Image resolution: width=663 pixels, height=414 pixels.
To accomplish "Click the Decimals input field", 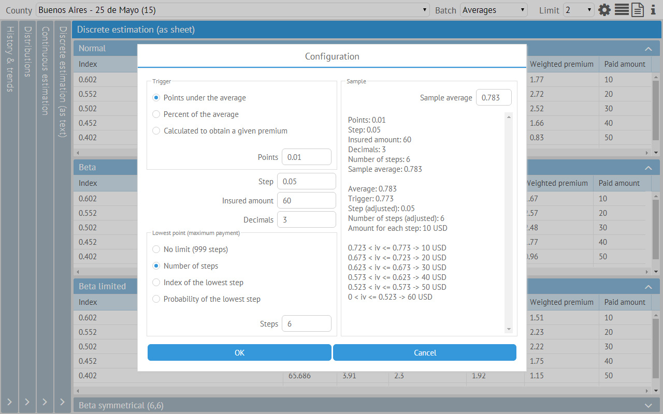I will tap(307, 220).
